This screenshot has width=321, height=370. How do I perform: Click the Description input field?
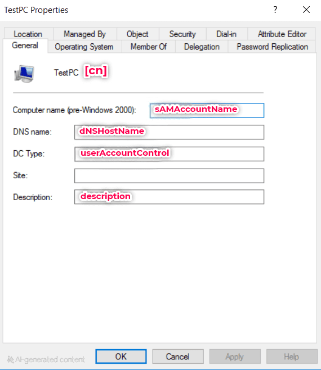point(170,197)
